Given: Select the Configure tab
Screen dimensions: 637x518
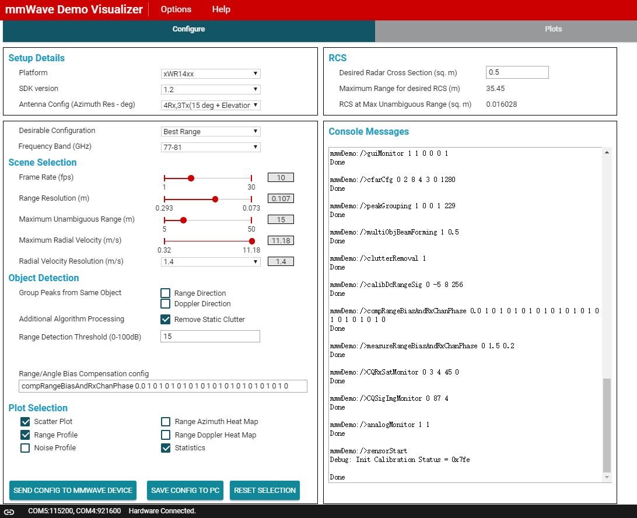Looking at the screenshot, I should [189, 29].
